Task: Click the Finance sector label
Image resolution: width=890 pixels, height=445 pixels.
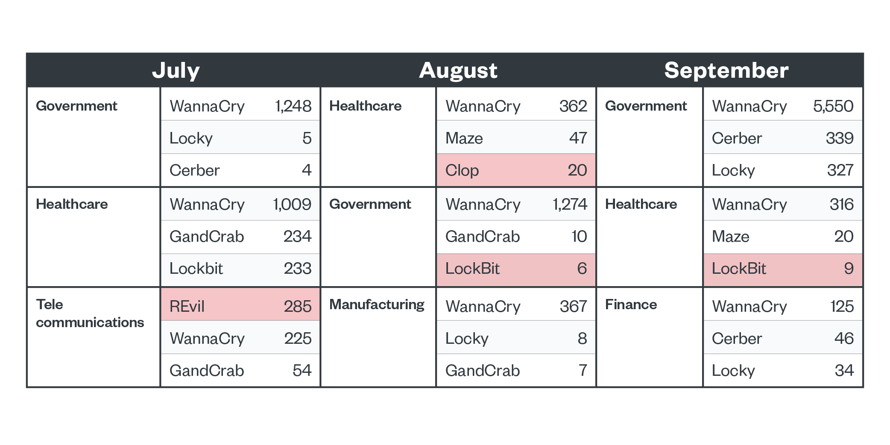Action: pos(631,304)
